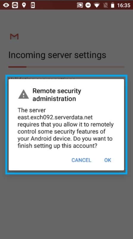The image size is (133, 239).
Task: Tap the Remote security administration title
Action: [x=57, y=95]
